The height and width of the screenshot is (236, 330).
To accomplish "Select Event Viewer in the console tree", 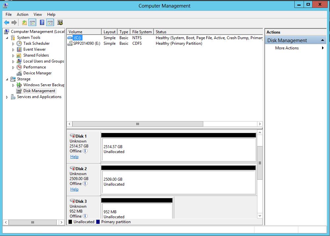I will [34, 49].
